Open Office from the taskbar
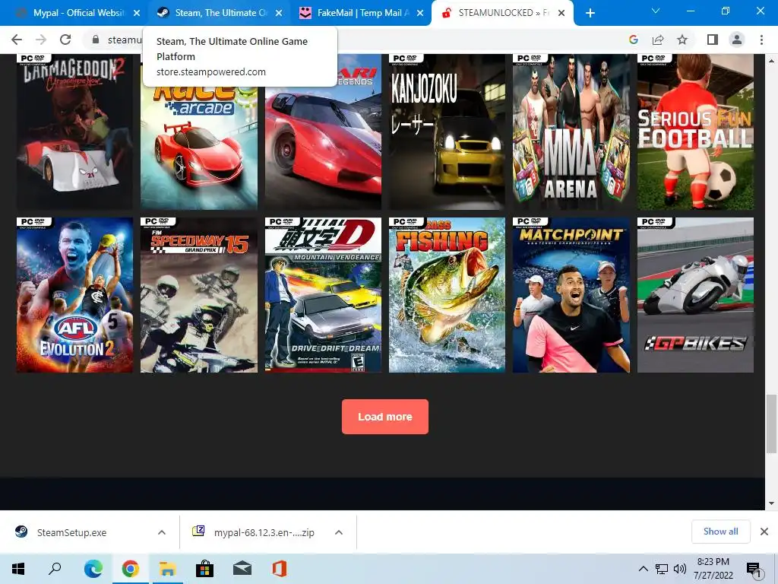The image size is (778, 584). (280, 569)
